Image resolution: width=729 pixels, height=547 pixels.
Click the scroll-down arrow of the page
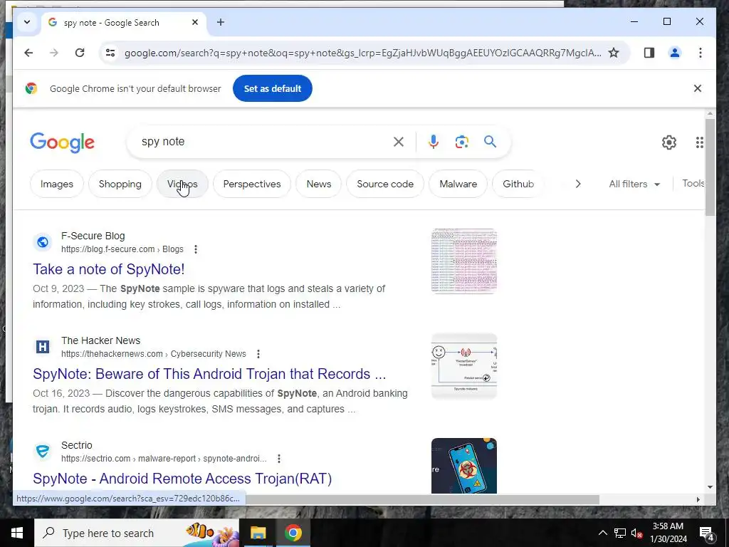(x=710, y=487)
